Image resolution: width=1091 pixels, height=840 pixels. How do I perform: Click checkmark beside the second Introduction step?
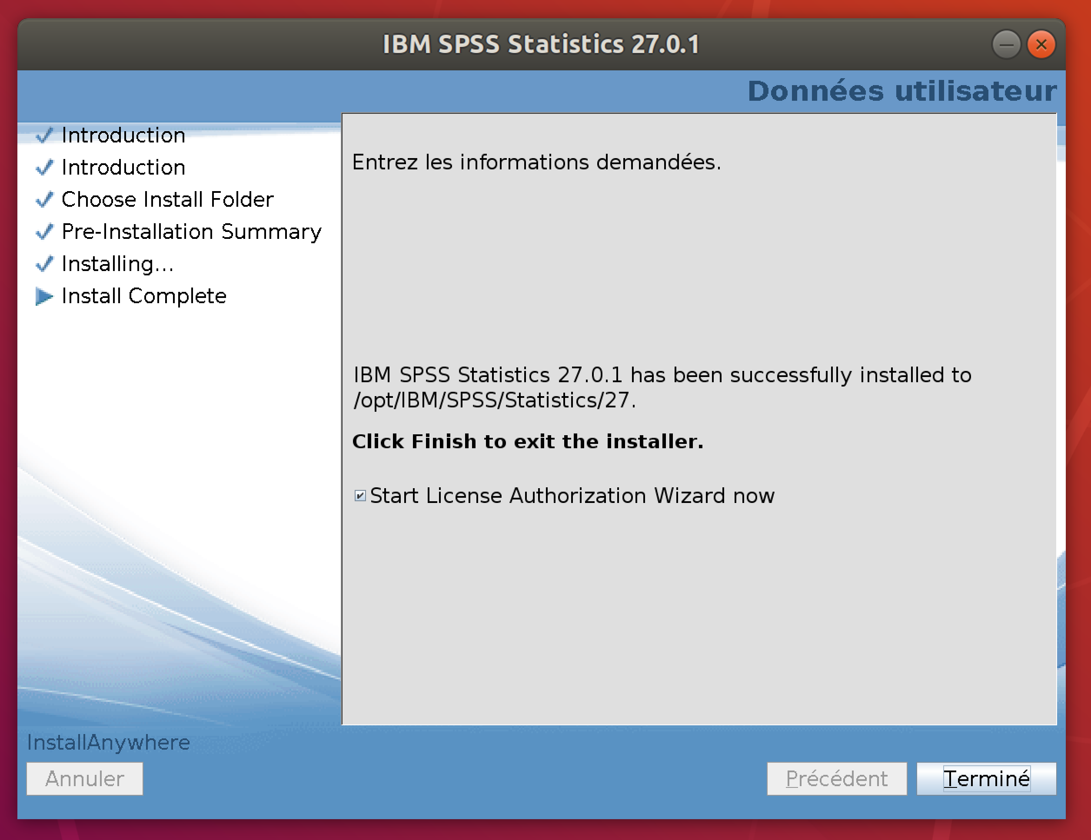(x=44, y=168)
